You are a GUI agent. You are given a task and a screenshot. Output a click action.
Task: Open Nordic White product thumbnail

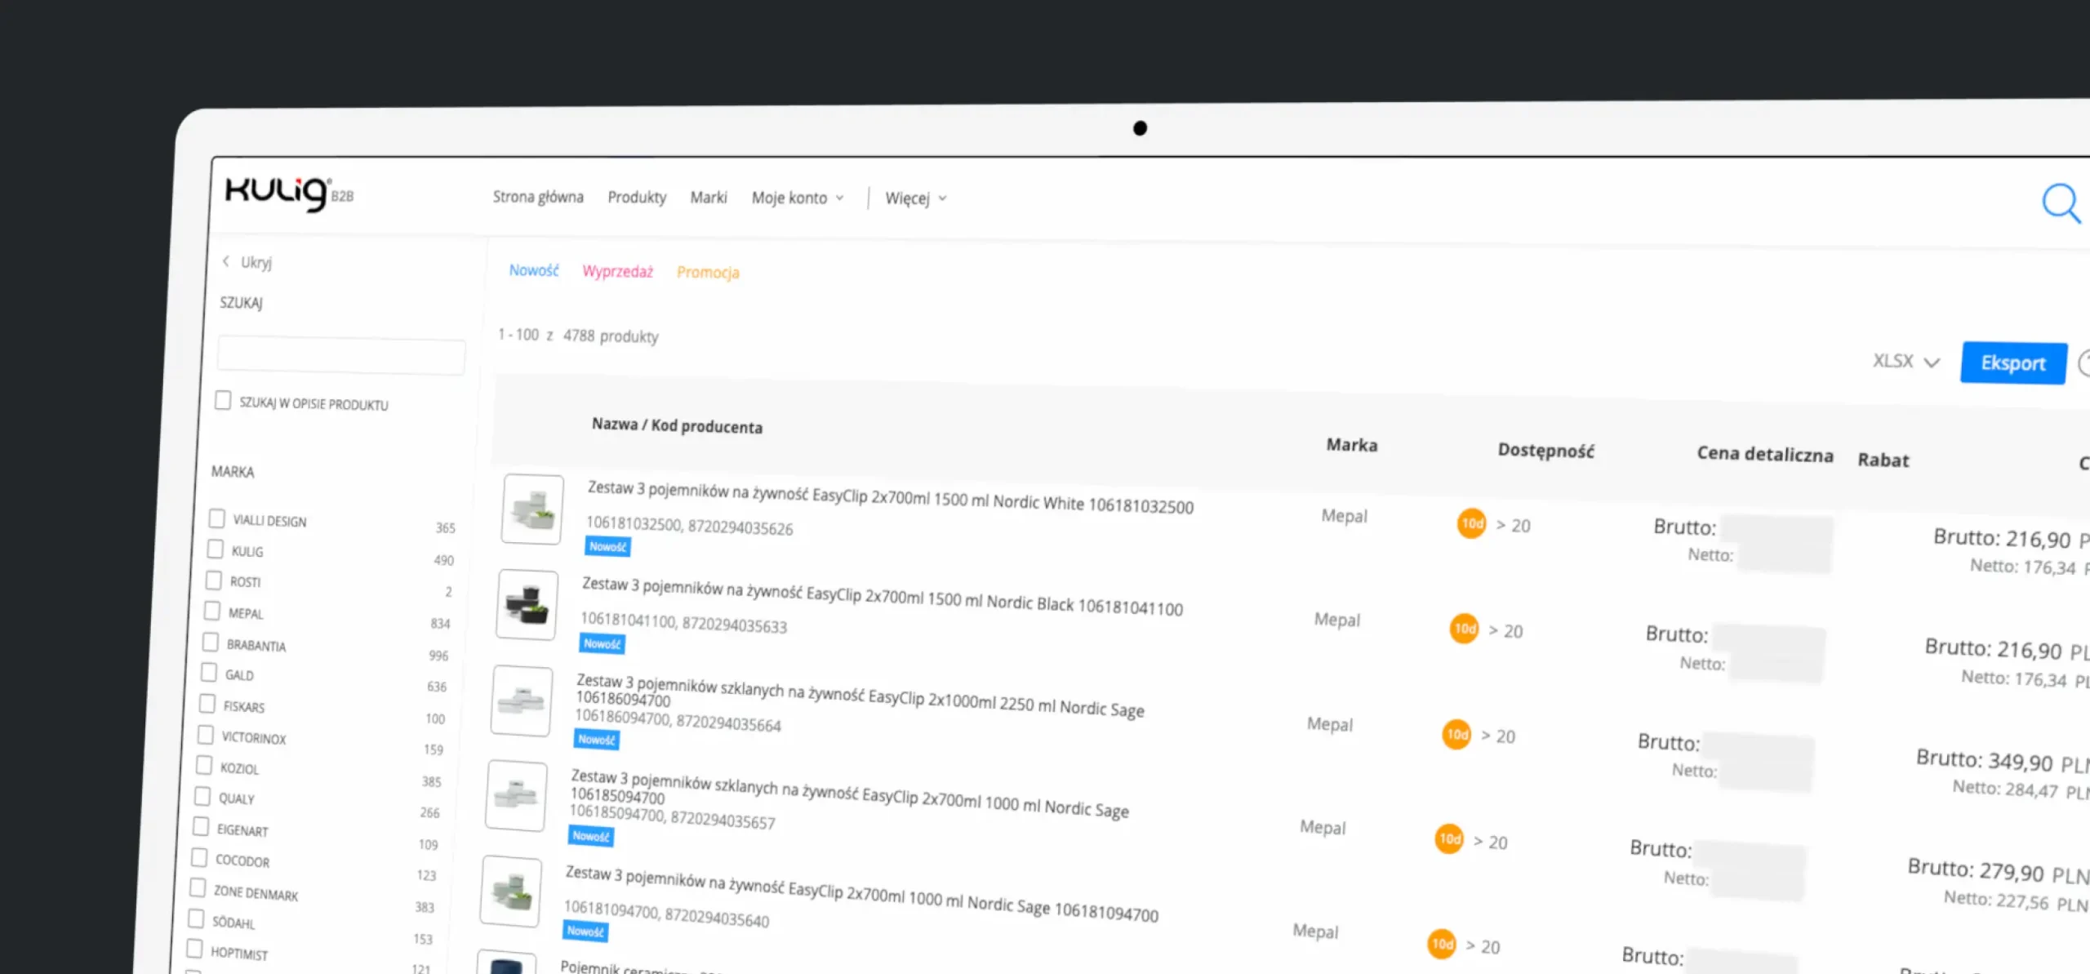[x=532, y=509]
